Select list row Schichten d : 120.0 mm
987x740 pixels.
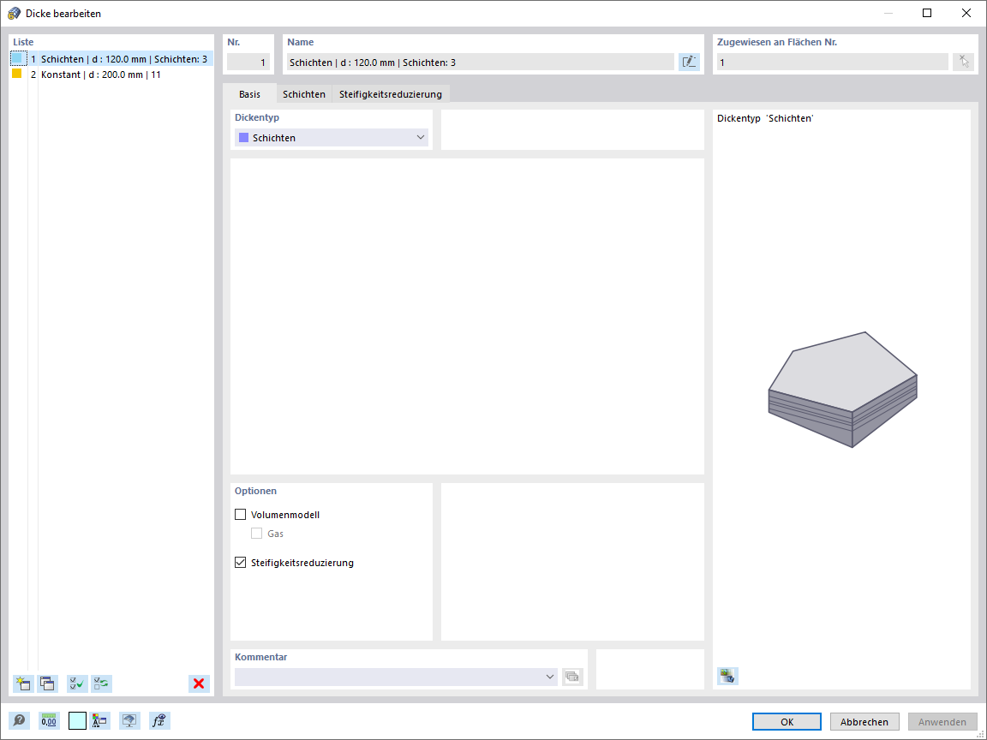pos(112,59)
